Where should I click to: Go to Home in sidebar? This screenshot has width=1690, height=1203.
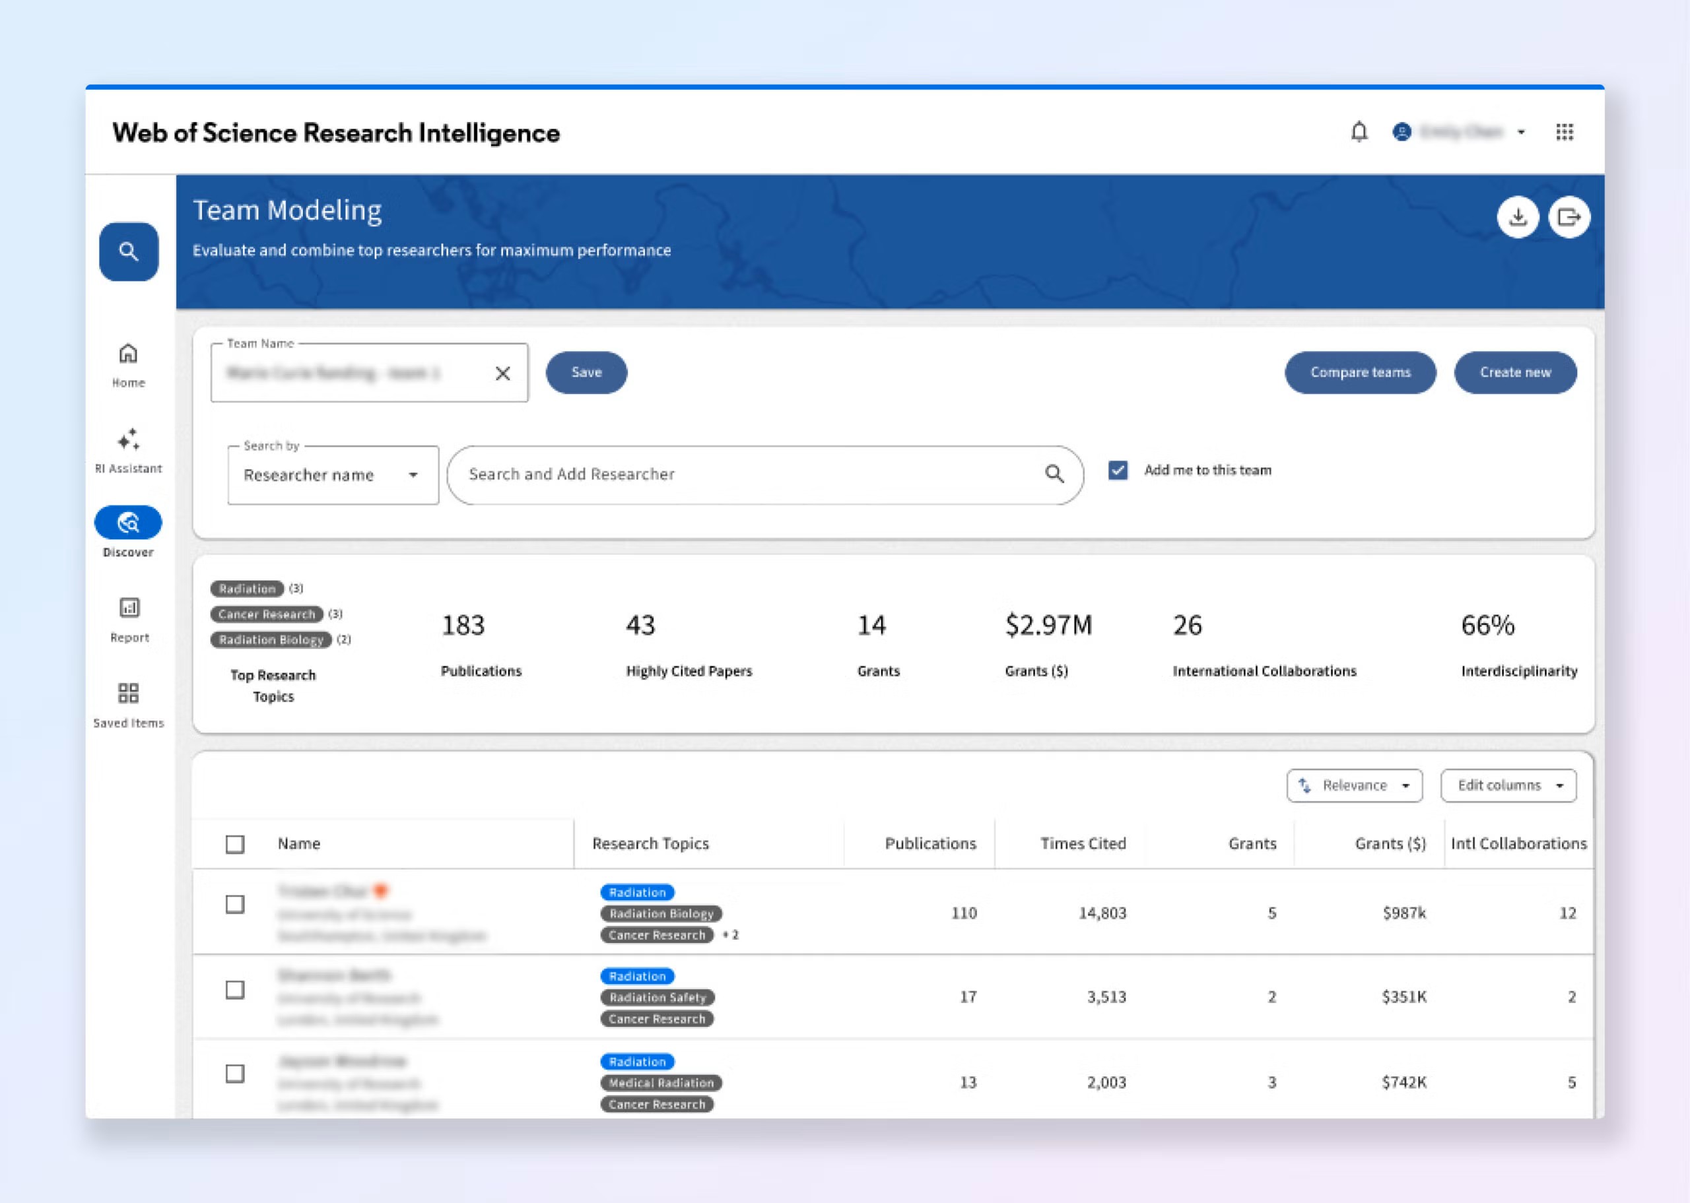pyautogui.click(x=129, y=366)
